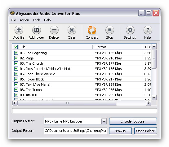Minimize the Audio Converter window
This screenshot has height=147, width=169.
(141, 13)
